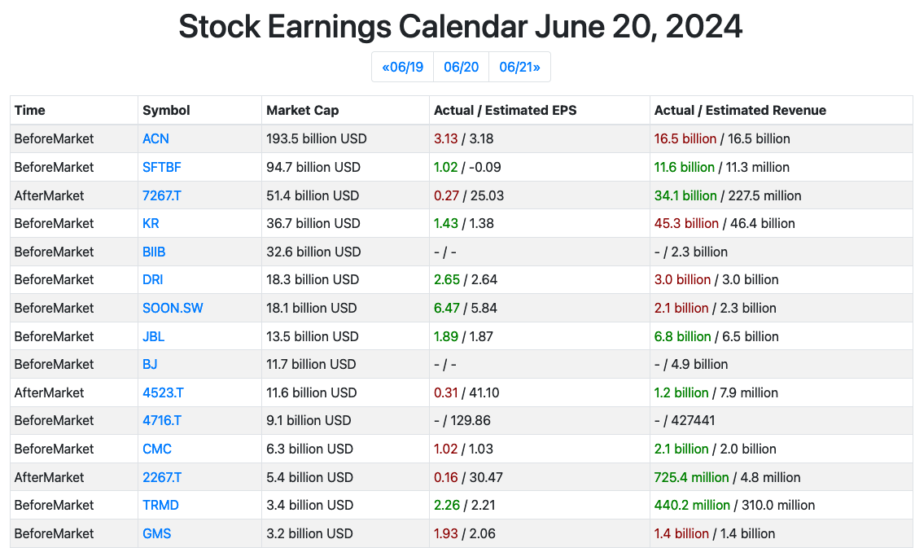Click the EPS value 2.26 / 2.21
The height and width of the screenshot is (548, 915).
[465, 506]
